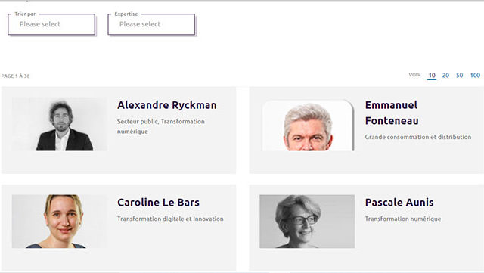Screen dimensions: 484x273
Task: Click the name Alexandre Ryckman
Action: [167, 105]
